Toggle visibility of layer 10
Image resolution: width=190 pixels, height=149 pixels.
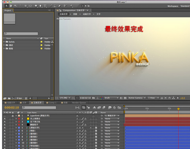click(5, 143)
